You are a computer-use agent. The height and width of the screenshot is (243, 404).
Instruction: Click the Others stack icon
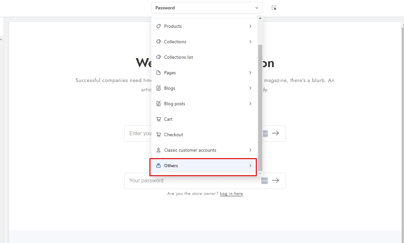(x=158, y=166)
